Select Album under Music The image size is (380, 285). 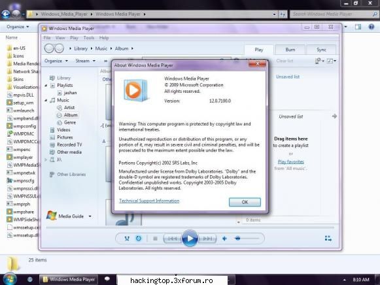(x=71, y=115)
